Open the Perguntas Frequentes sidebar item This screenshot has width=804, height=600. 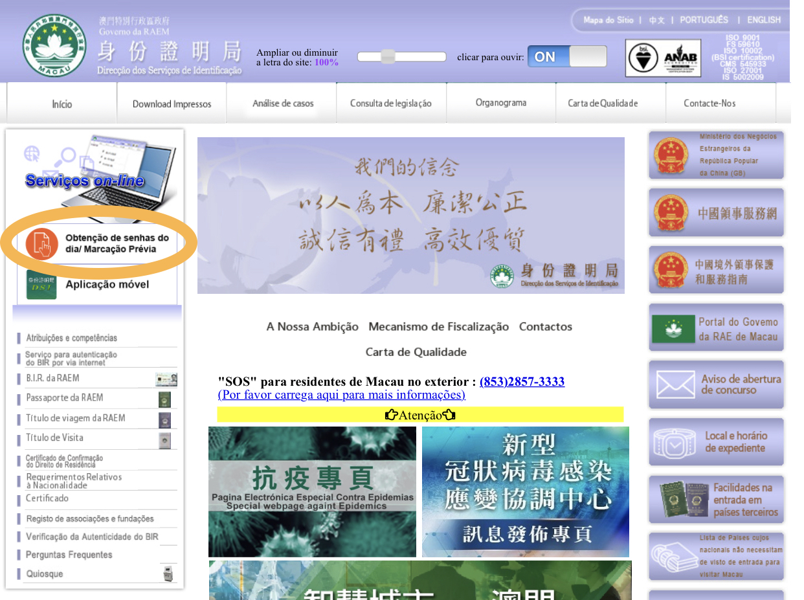(x=69, y=555)
